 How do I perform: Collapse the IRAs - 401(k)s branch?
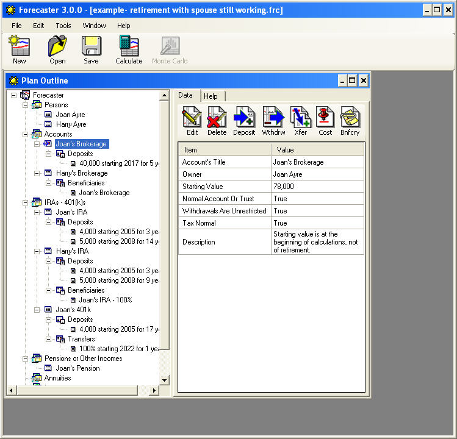tap(26, 202)
